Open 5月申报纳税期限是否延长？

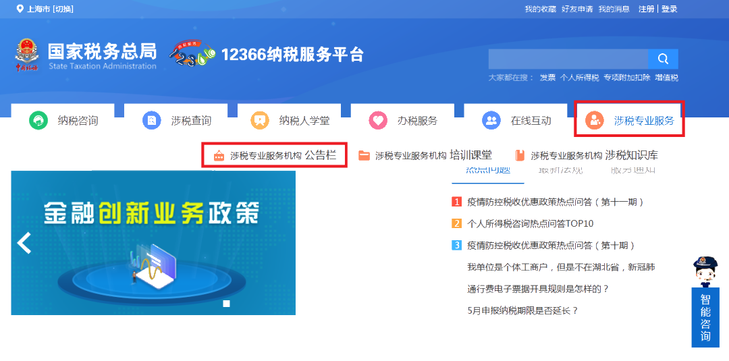pyautogui.click(x=522, y=310)
